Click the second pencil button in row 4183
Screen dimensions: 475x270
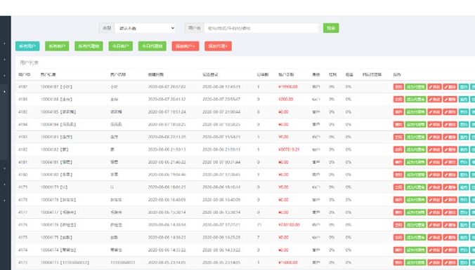[x=450, y=137]
